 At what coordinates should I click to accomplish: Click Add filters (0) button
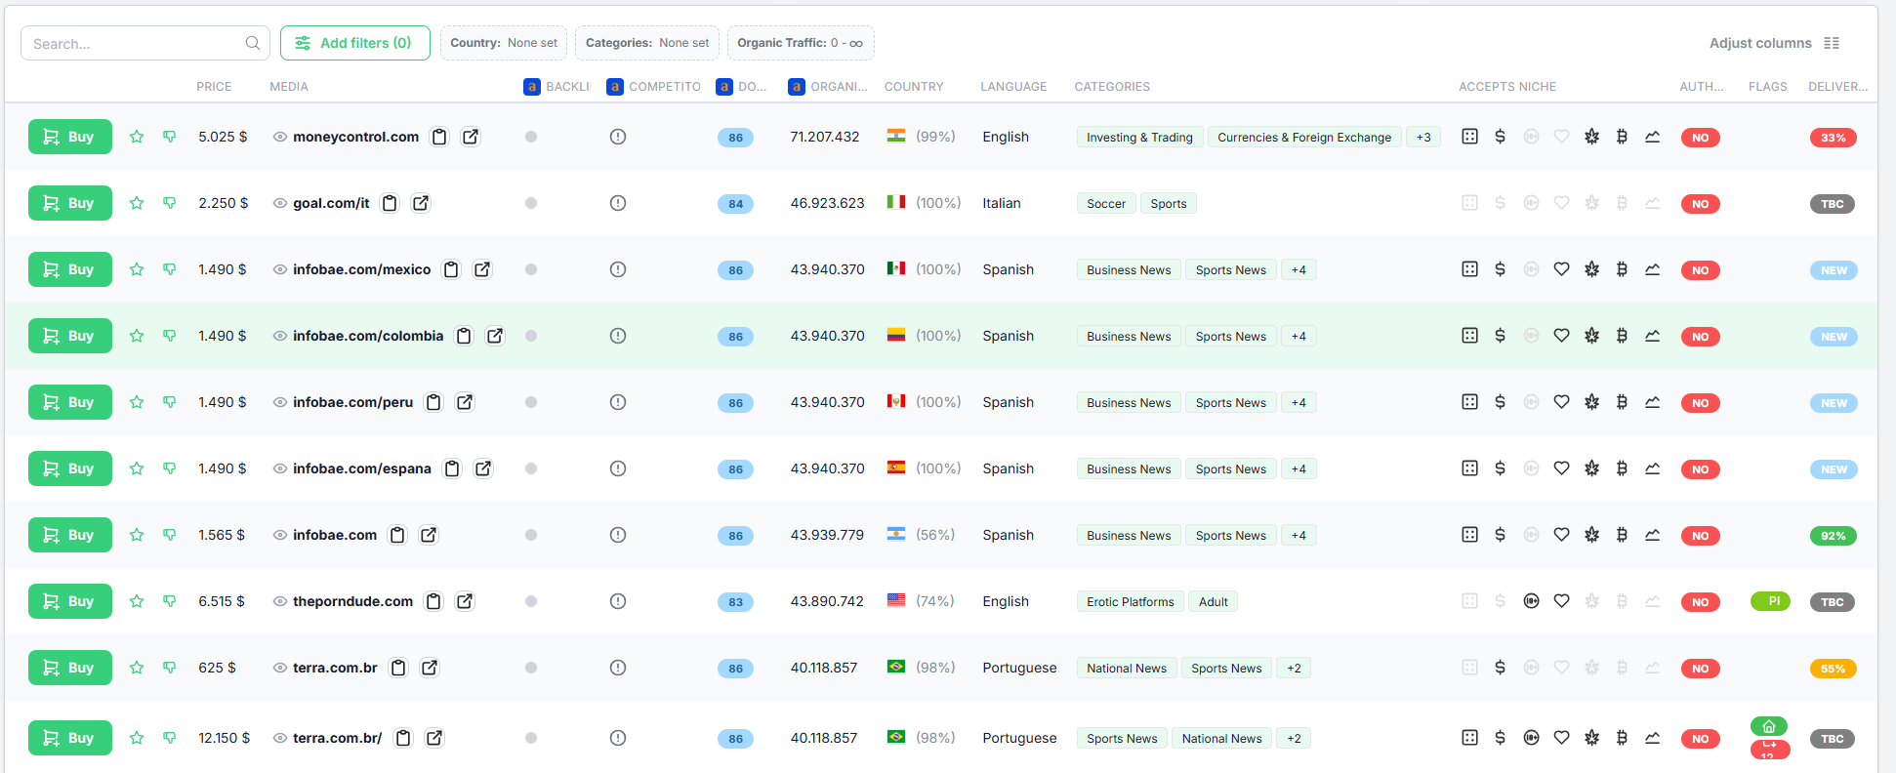click(x=355, y=43)
